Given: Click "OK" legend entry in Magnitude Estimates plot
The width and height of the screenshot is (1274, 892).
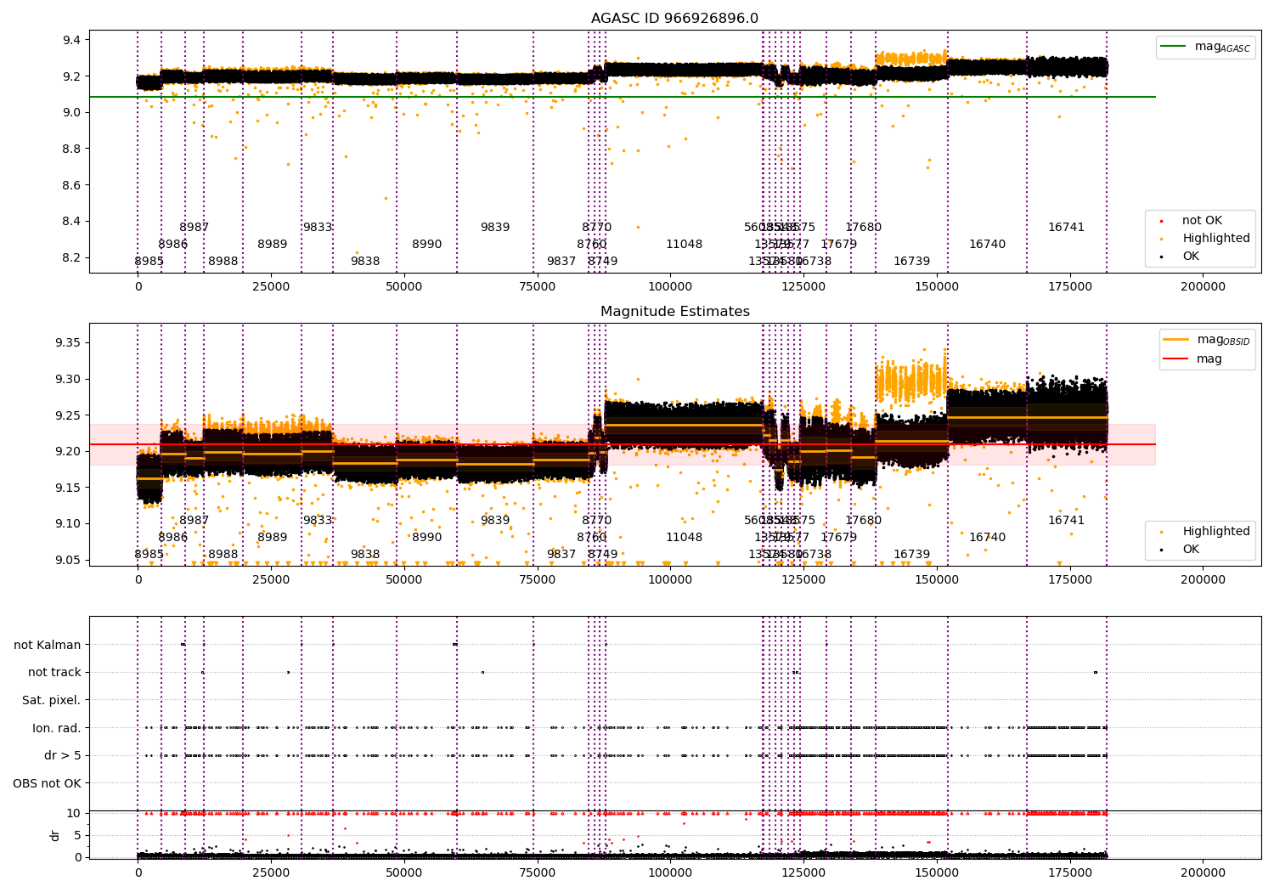Looking at the screenshot, I should click(1190, 550).
